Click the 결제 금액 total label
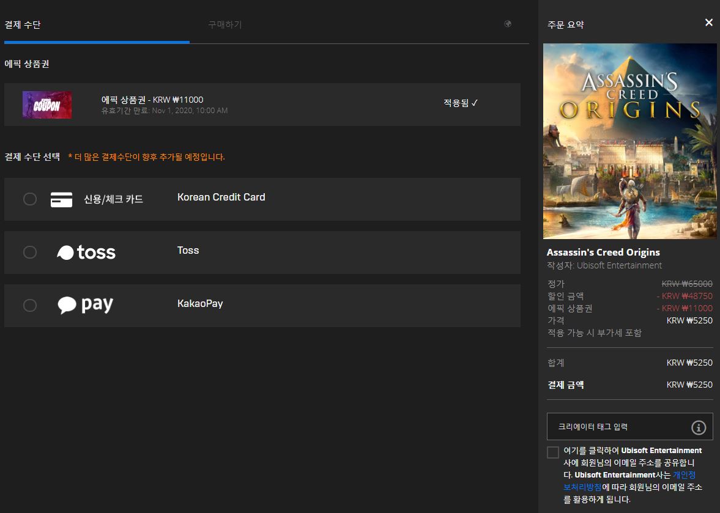This screenshot has width=720, height=513. point(566,385)
